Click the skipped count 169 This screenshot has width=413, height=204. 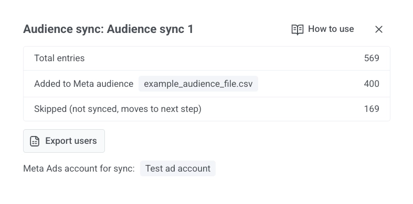point(372,109)
